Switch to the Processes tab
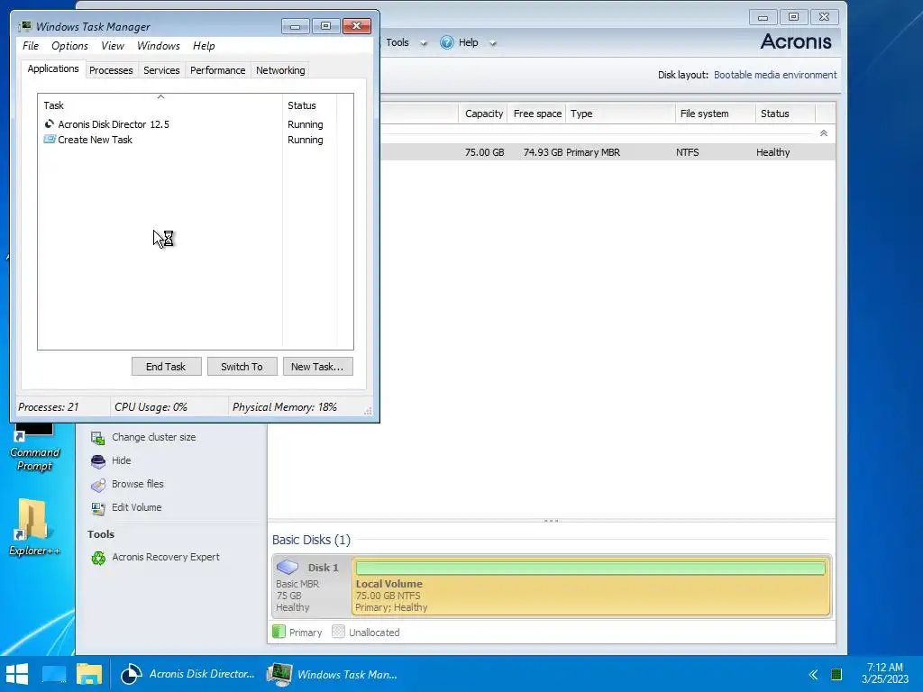The height and width of the screenshot is (692, 923). 111,70
